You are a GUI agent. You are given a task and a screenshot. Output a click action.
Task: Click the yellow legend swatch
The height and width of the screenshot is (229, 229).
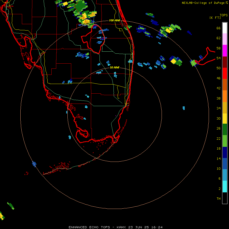(x=225, y=119)
